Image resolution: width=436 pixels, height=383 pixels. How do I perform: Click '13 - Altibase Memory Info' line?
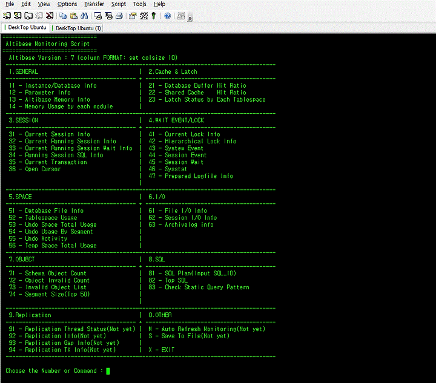click(50, 99)
